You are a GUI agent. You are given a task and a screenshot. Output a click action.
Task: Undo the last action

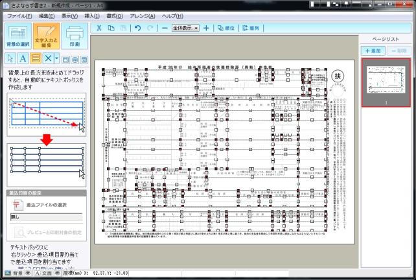pos(137,28)
